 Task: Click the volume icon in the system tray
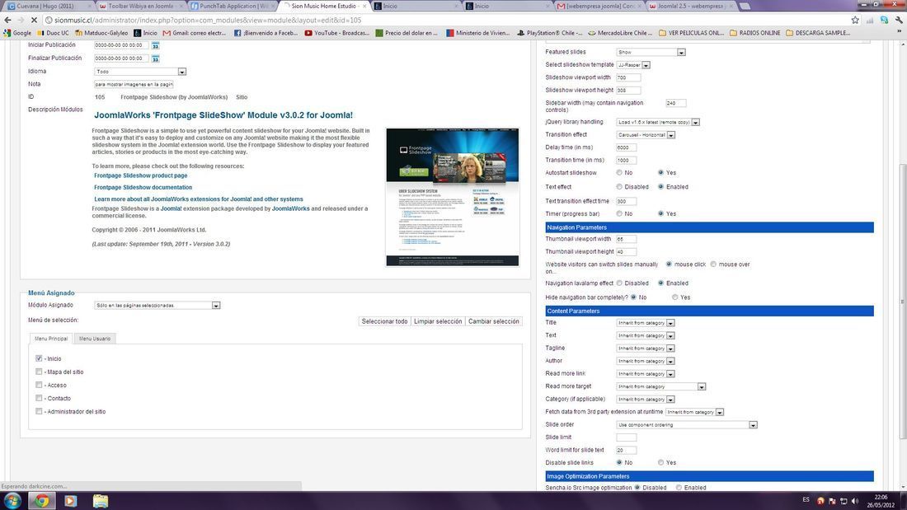click(x=855, y=501)
